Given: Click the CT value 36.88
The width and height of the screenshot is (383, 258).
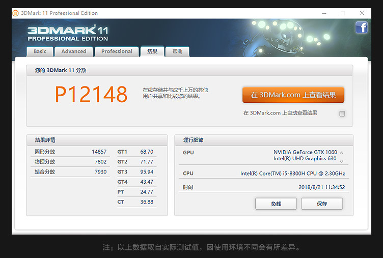Looking at the screenshot, I should click(147, 202).
